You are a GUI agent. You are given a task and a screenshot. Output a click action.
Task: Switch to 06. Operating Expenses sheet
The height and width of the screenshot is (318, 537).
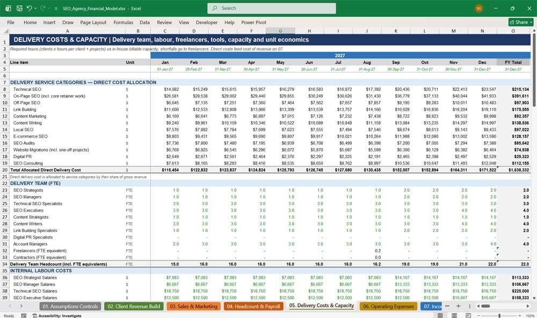point(388,306)
